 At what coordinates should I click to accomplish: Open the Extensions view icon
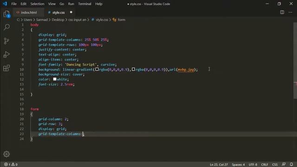pos(6,68)
